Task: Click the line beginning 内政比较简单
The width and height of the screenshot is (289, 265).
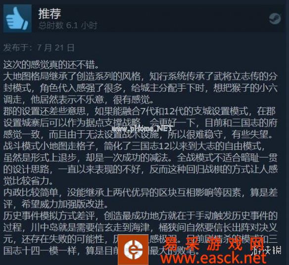Action: [x=141, y=193]
